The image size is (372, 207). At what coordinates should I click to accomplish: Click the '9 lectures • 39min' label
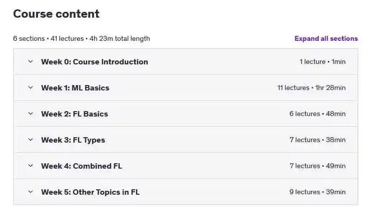click(317, 192)
